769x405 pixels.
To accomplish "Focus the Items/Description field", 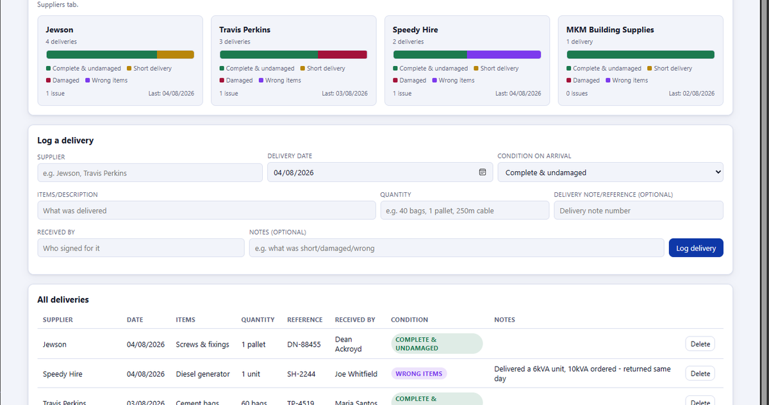I will [x=206, y=210].
